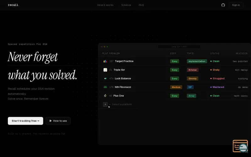Click the DIFF column header
The width and height of the screenshot is (251, 157).
click(x=173, y=53)
